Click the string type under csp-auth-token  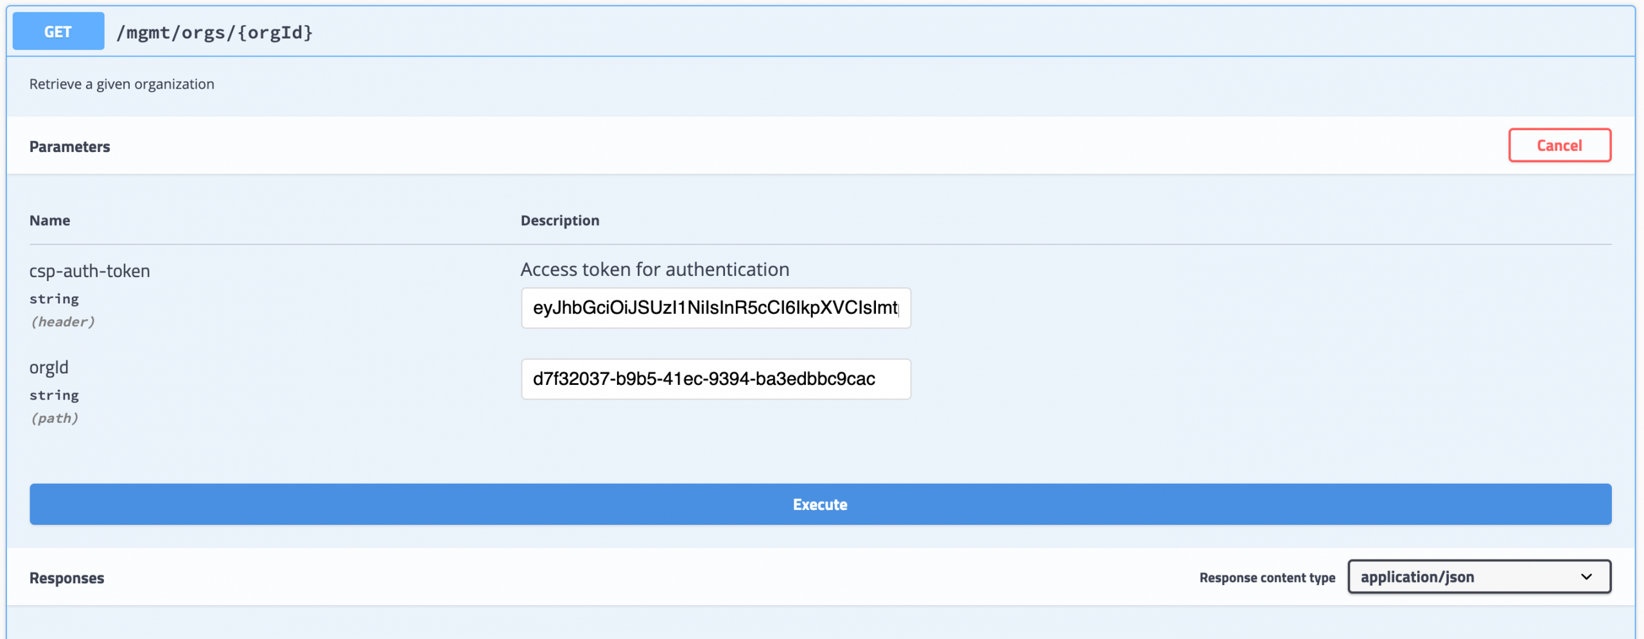pos(54,299)
